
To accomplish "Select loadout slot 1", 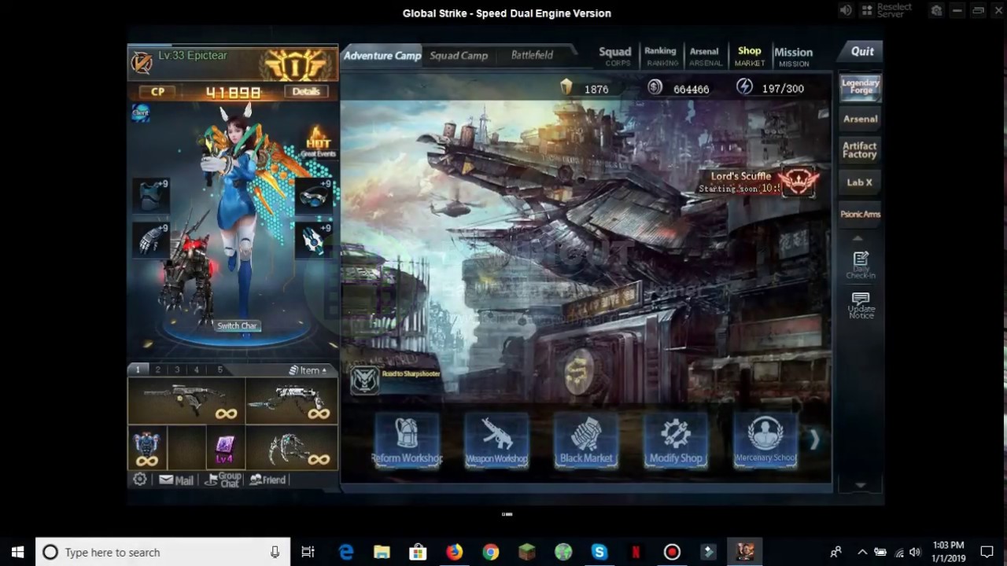I will [138, 369].
